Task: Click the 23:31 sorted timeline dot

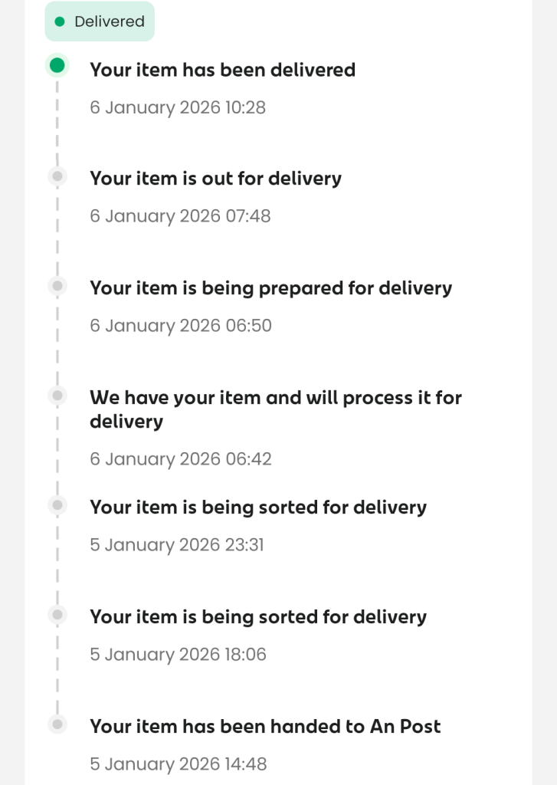Action: 57,505
